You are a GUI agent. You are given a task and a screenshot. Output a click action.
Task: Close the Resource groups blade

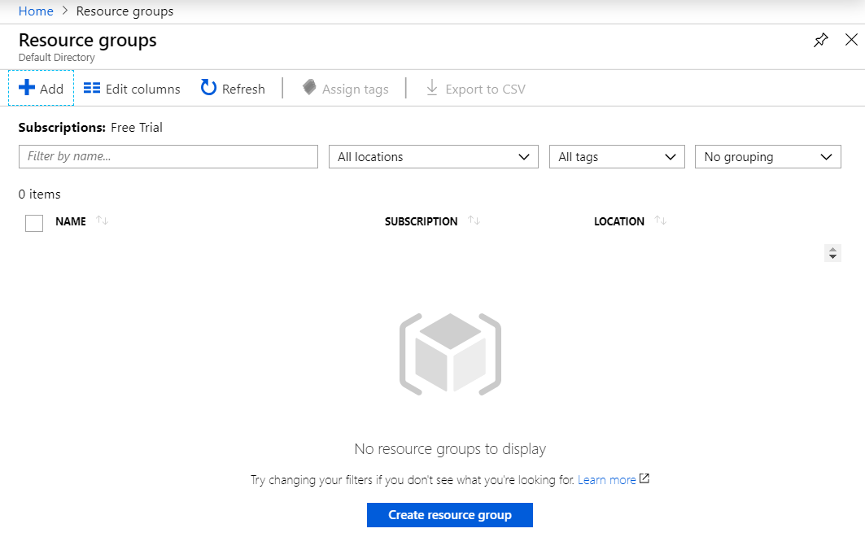851,40
